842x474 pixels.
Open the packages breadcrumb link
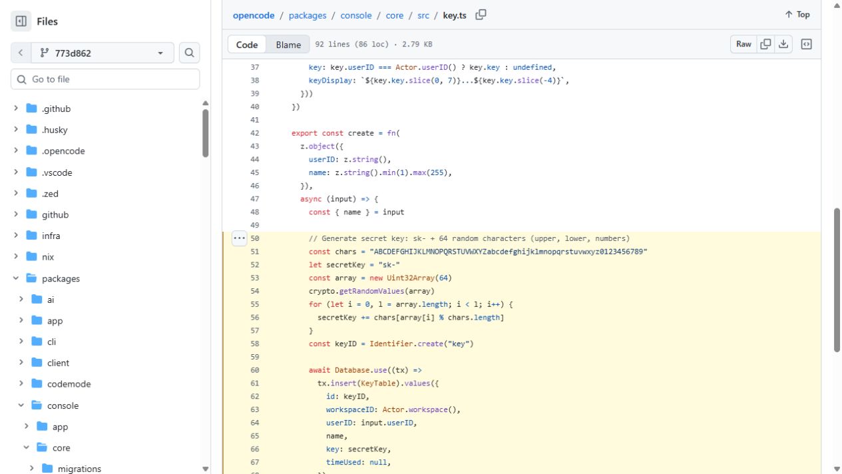[x=308, y=15]
